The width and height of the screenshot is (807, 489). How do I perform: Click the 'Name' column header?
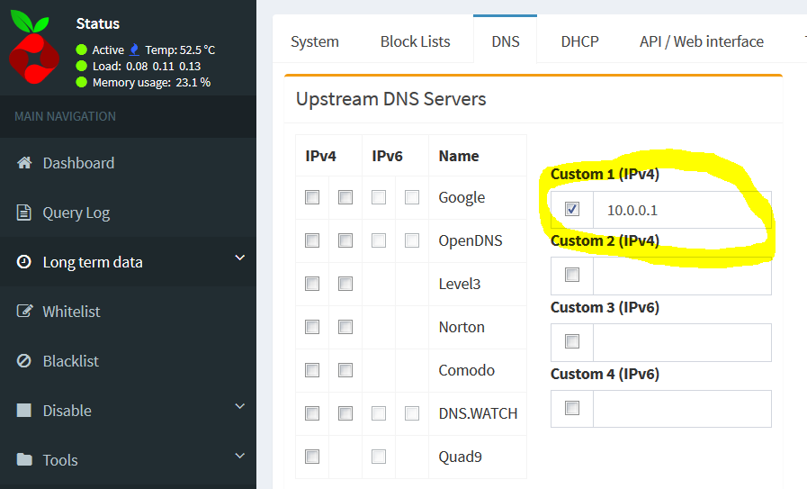459,156
